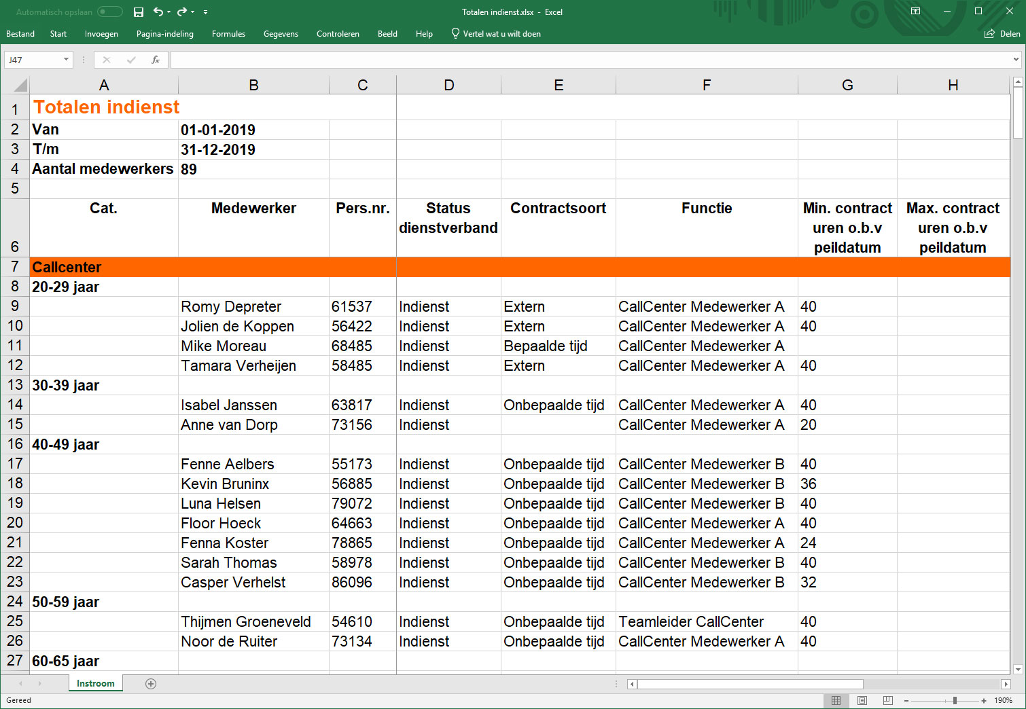Open the Pagina-indeling ribbon tab

click(165, 34)
